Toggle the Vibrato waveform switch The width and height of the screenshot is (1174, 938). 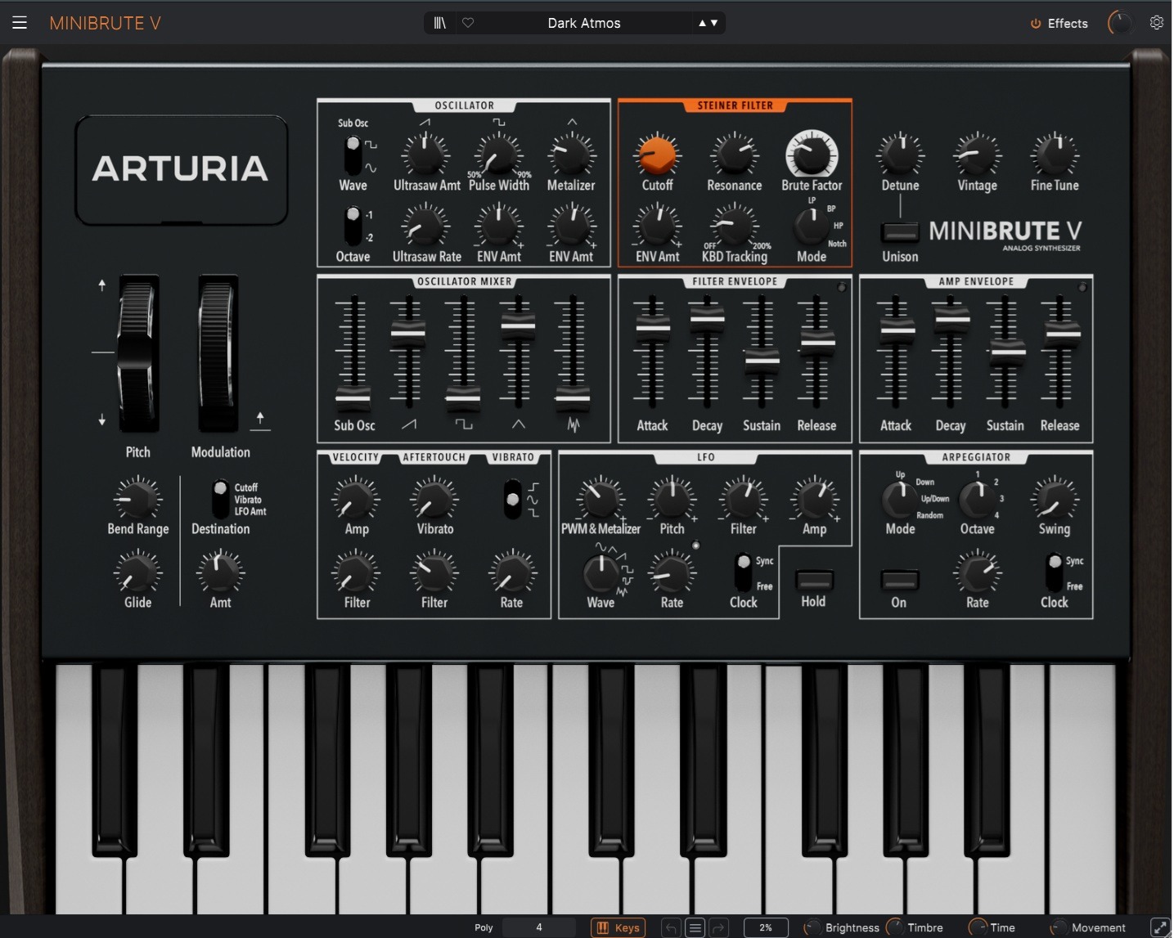pyautogui.click(x=513, y=499)
